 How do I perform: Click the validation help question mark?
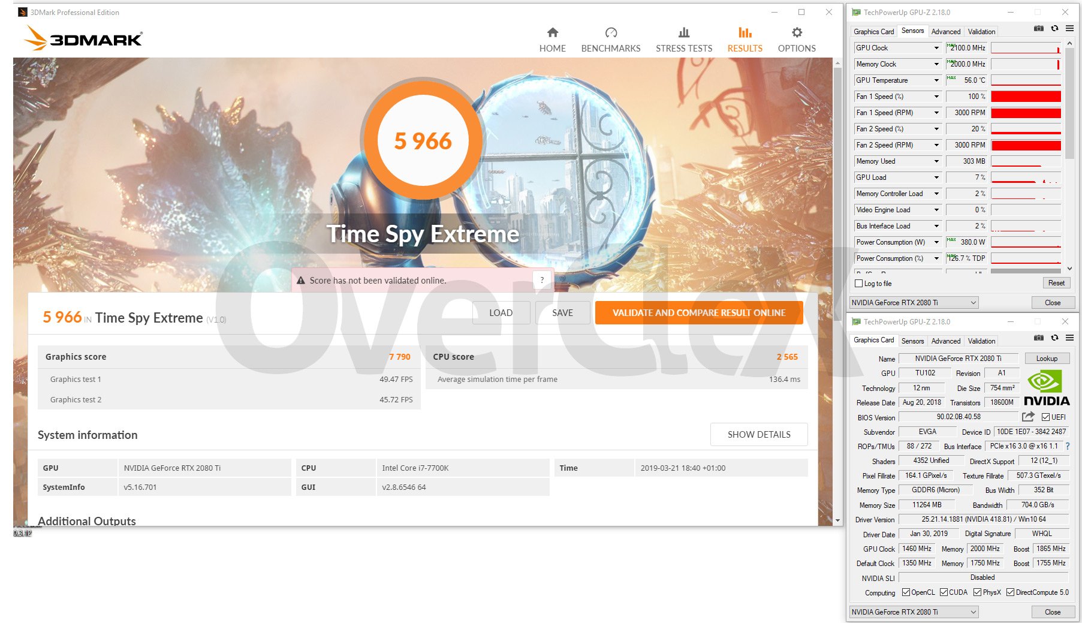542,280
